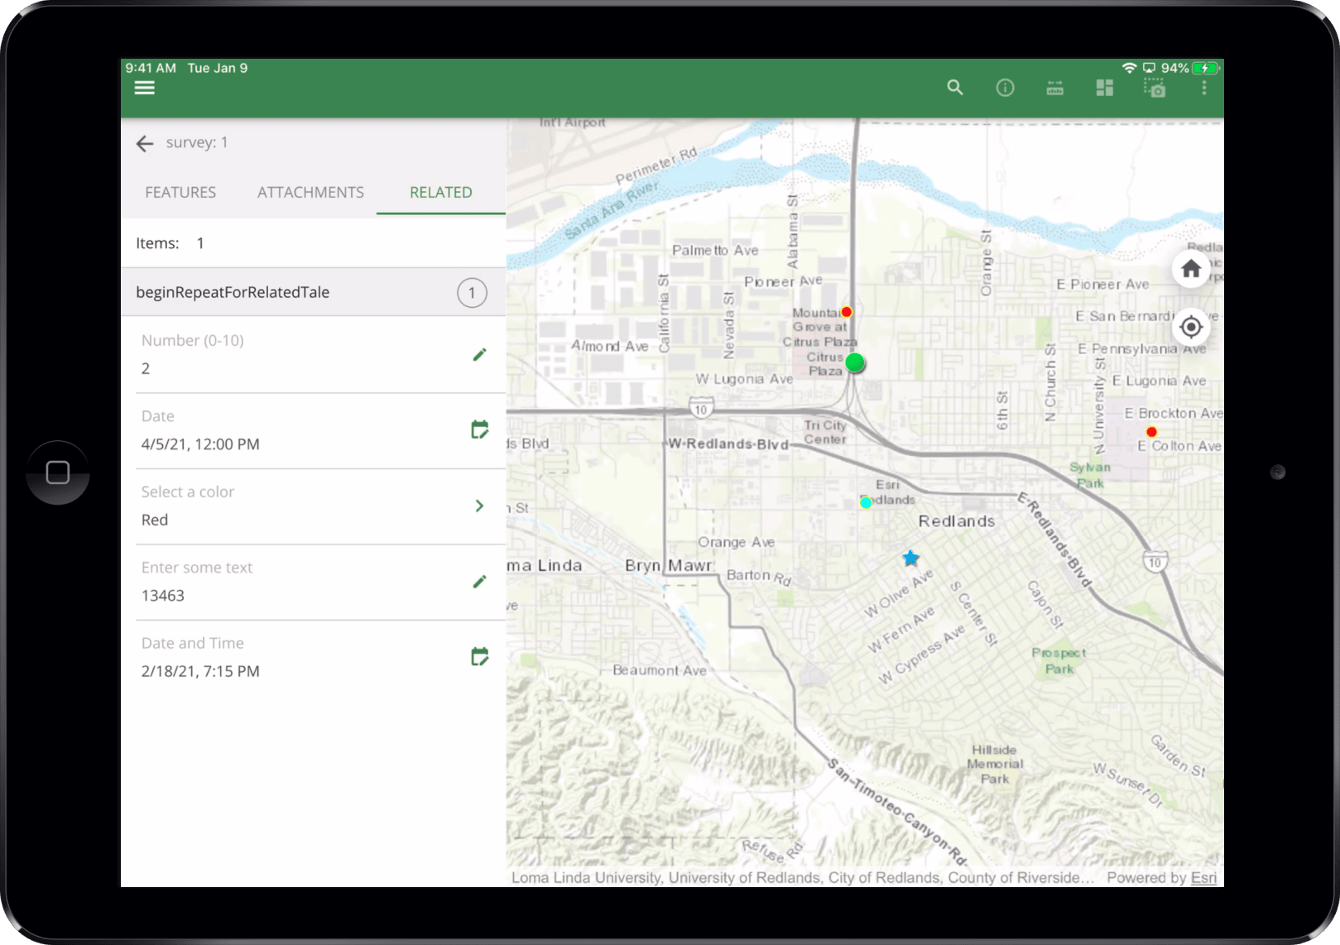Open the search tool in the toolbar
Screen dimensions: 1340x945
(954, 87)
